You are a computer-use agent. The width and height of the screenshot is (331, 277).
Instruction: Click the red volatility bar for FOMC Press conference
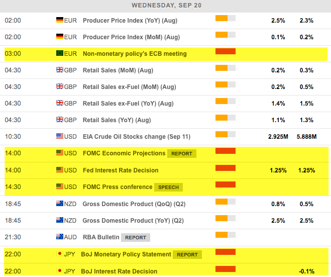pos(225,184)
